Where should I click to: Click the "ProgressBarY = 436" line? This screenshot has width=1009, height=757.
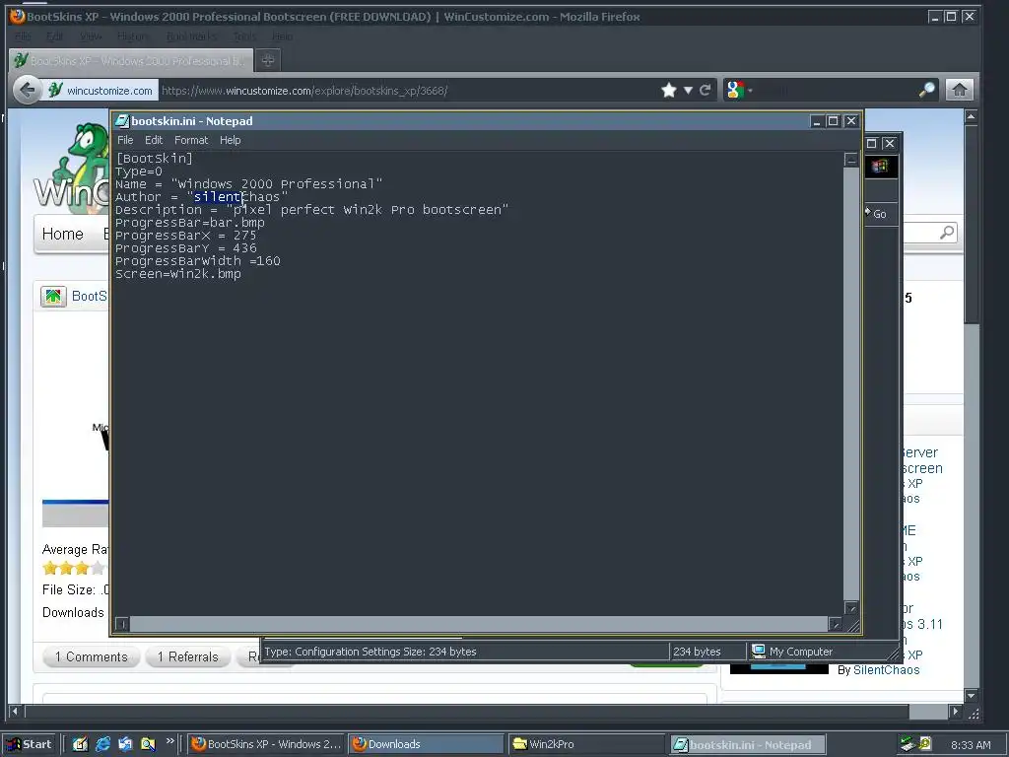coord(185,248)
